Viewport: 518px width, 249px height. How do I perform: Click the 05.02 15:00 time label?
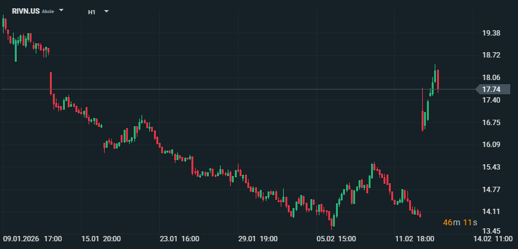pyautogui.click(x=336, y=239)
